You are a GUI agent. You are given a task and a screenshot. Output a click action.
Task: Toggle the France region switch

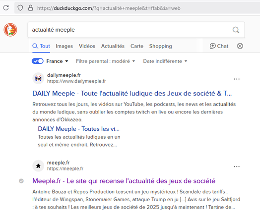coord(38,61)
